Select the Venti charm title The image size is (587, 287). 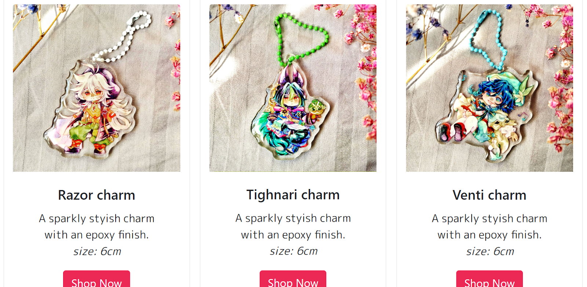point(489,195)
